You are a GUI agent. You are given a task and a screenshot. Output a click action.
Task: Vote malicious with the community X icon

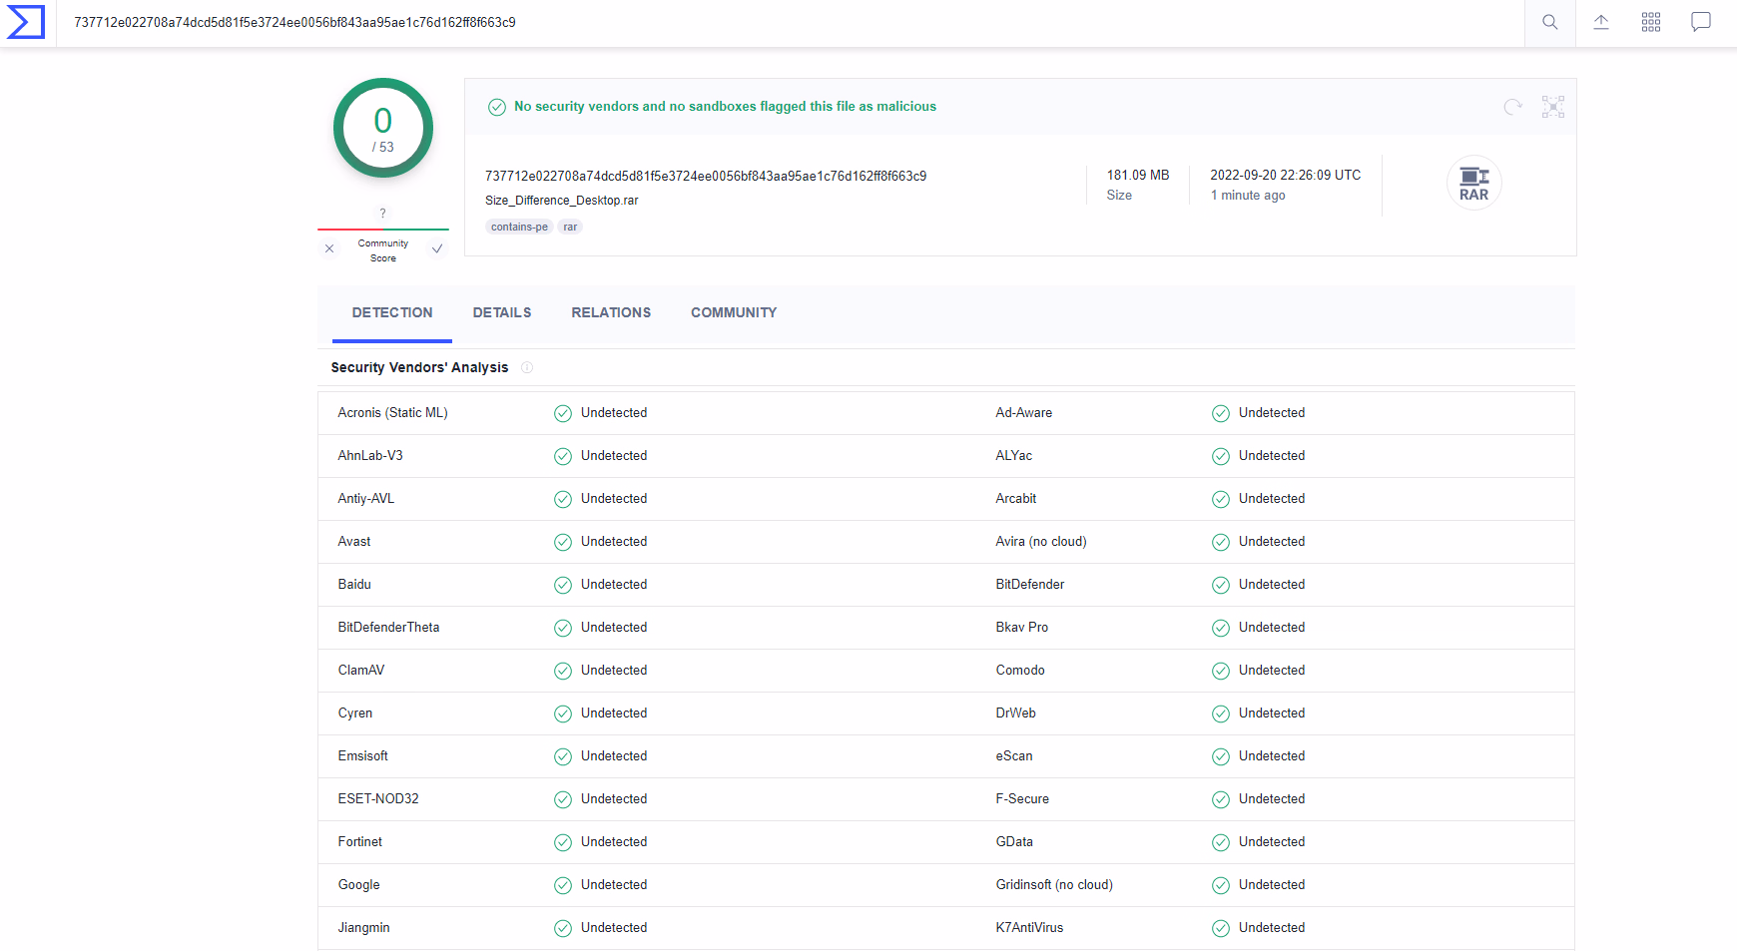pos(329,249)
